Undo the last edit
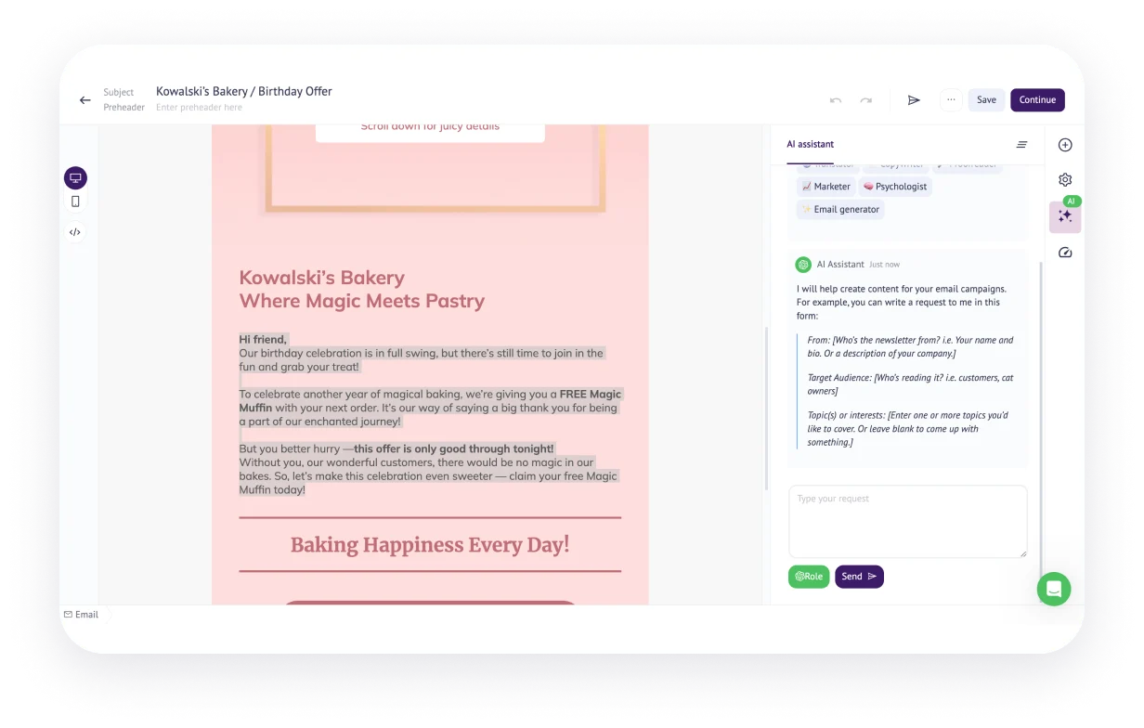This screenshot has height=728, width=1144. coord(836,100)
